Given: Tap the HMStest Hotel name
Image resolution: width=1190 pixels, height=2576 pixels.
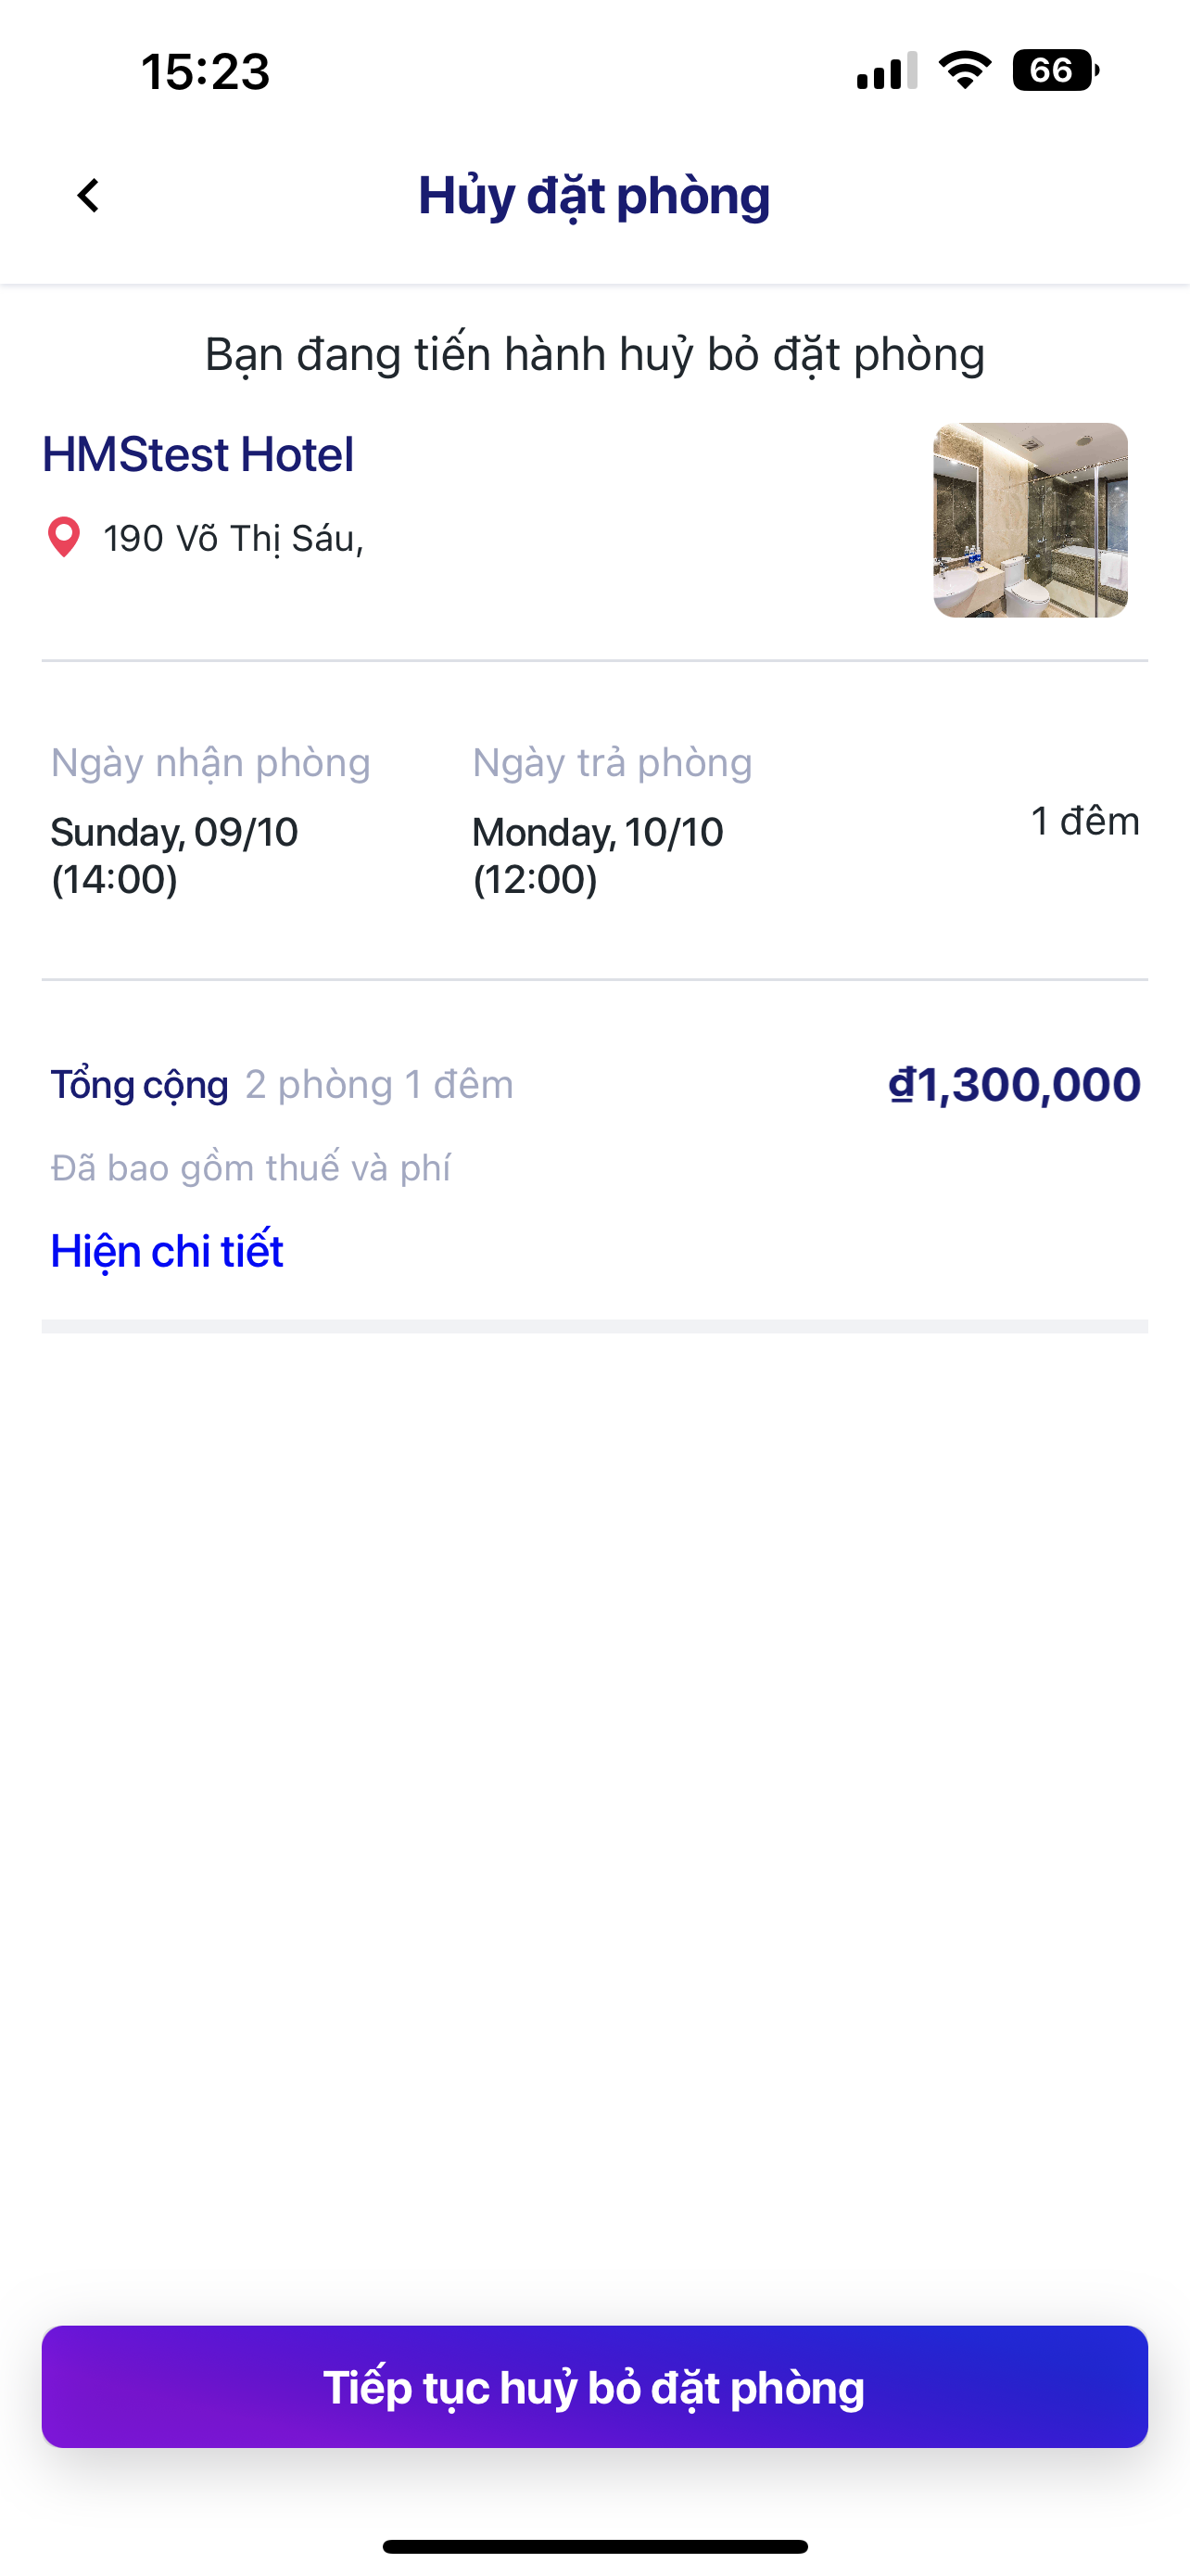Looking at the screenshot, I should (x=197, y=455).
